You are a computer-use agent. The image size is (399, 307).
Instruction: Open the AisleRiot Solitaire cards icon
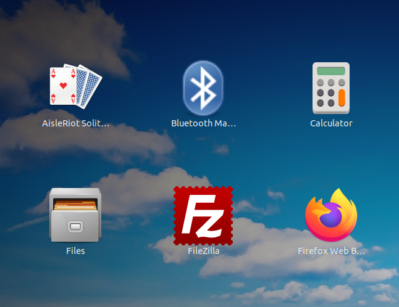point(76,86)
